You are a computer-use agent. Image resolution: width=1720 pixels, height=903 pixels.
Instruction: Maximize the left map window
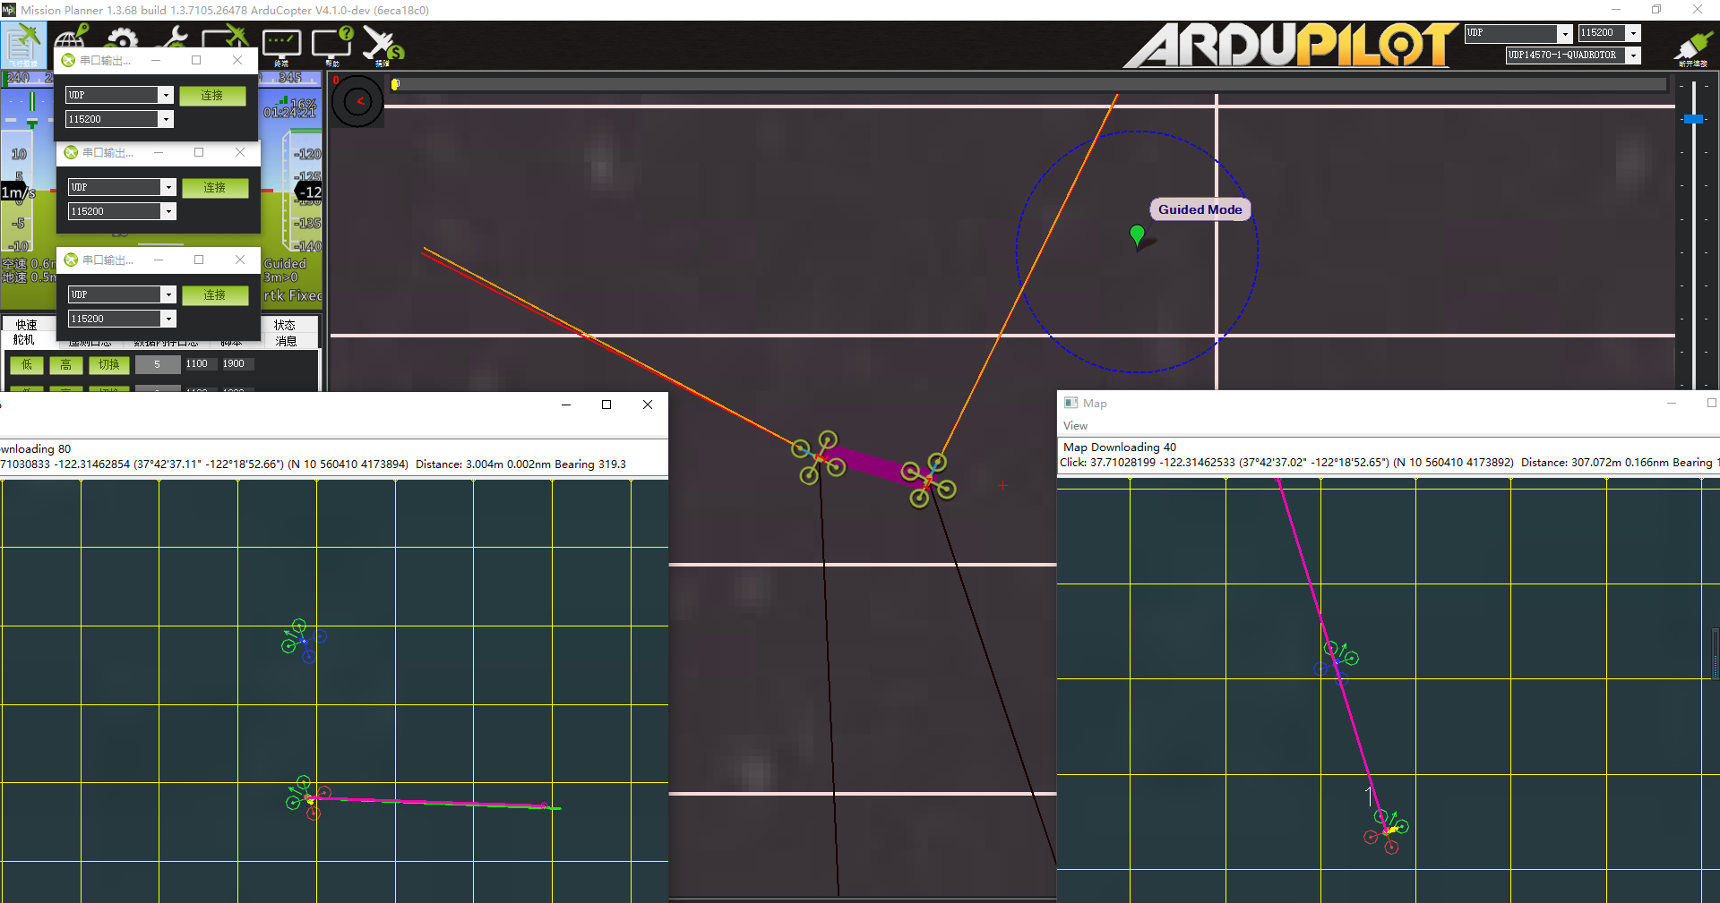[x=606, y=405]
